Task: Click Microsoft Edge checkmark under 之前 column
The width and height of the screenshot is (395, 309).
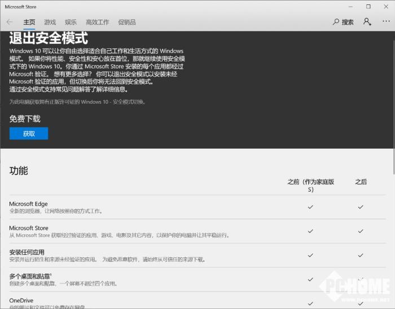Action: [310, 207]
